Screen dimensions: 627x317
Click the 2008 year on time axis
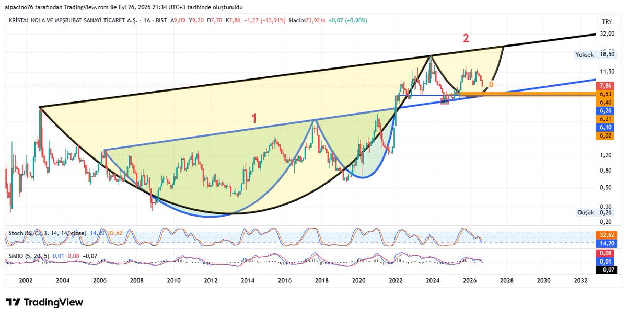(x=137, y=281)
